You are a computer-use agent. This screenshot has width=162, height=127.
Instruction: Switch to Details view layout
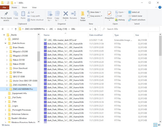155,125
